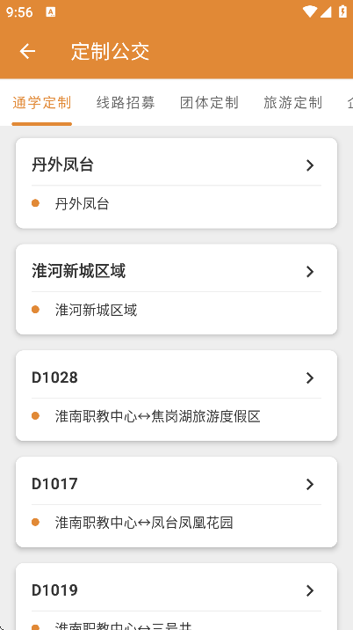Screen dimensions: 353x630
Task: Tap the orange dot beside 丹外凤台
Action: (x=35, y=203)
